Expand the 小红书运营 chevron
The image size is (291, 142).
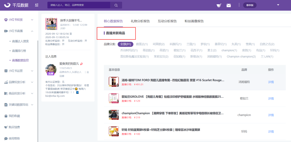click(x=32, y=71)
